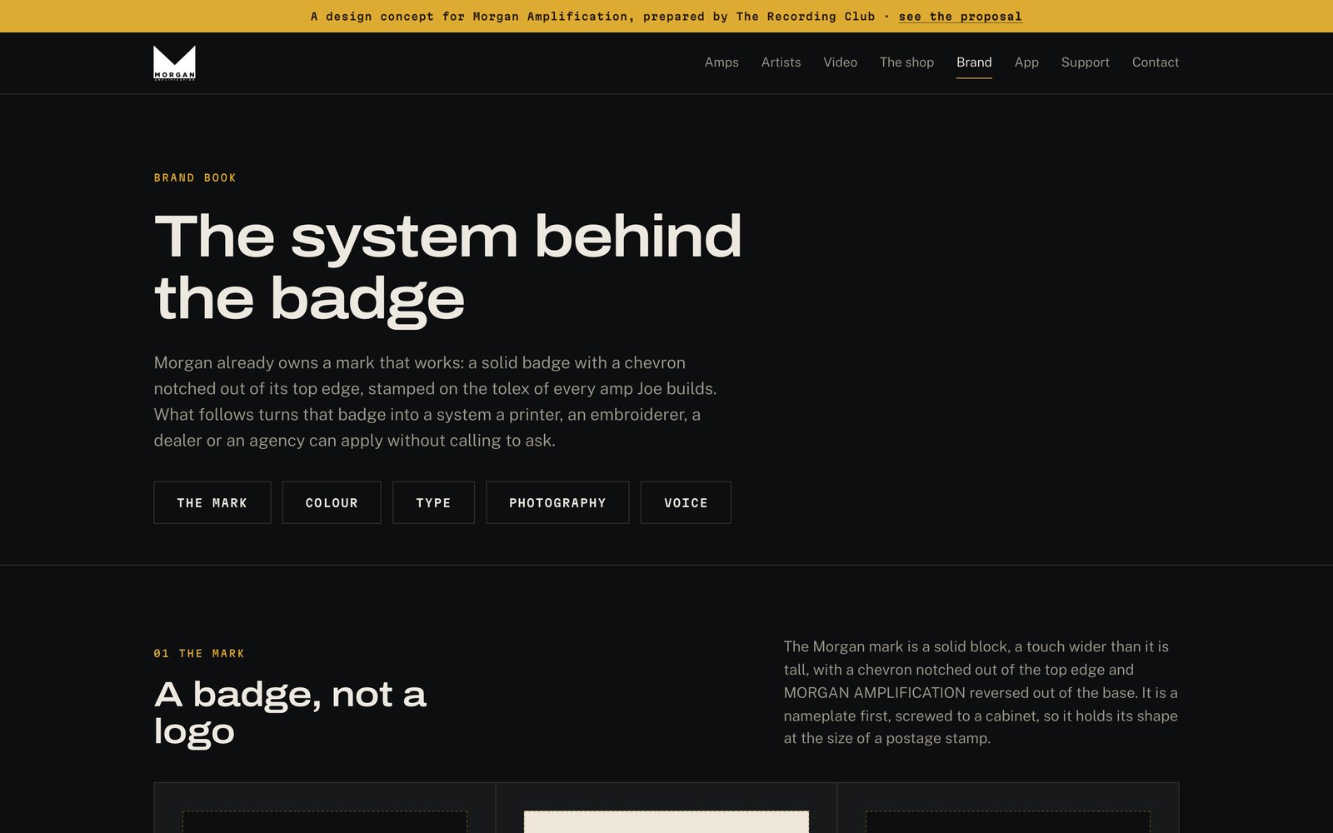
Task: Jump to the COLOUR section
Action: point(332,502)
